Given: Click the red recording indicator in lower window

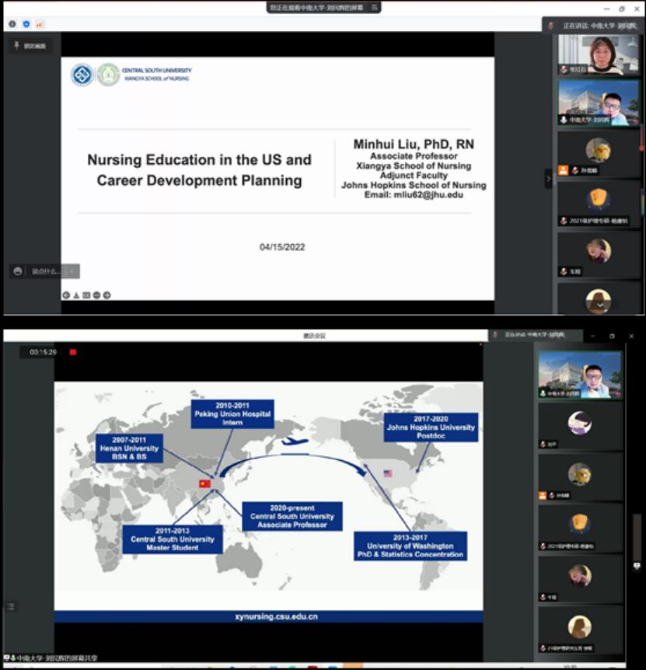Looking at the screenshot, I should [73, 352].
